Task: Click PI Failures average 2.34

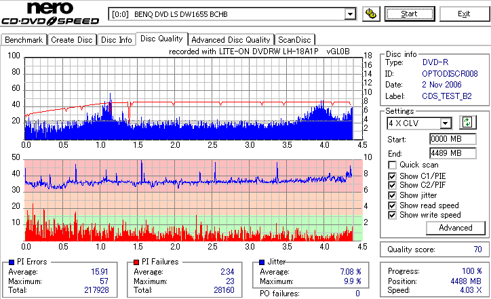Action: (227, 272)
